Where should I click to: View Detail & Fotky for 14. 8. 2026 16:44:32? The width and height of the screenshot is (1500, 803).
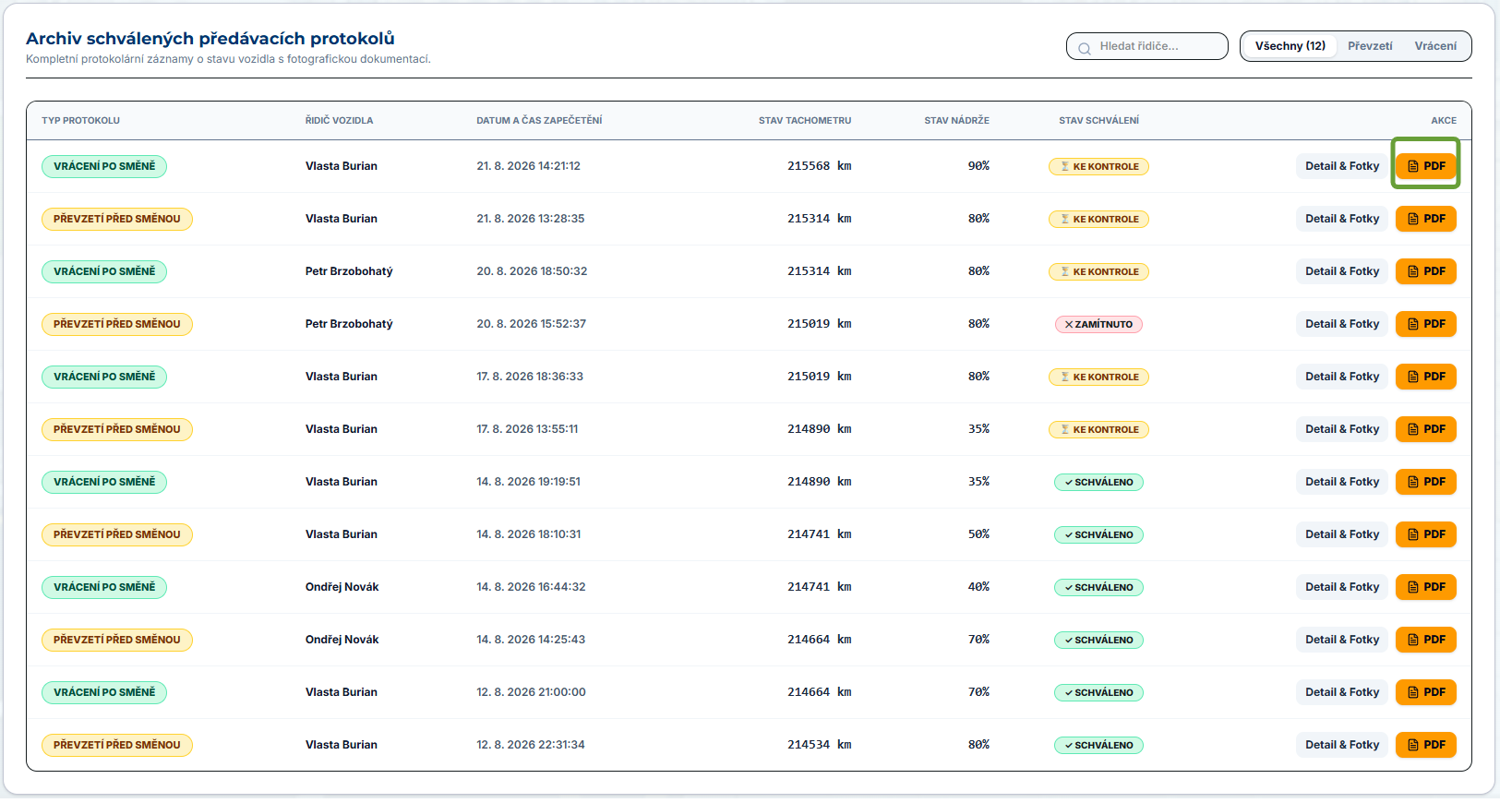[1342, 587]
